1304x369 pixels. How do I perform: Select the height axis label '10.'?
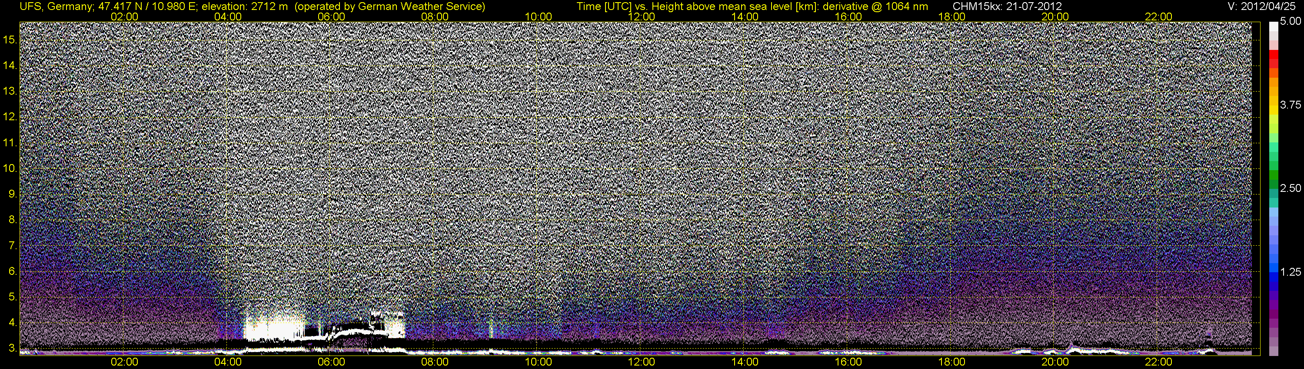coord(10,168)
